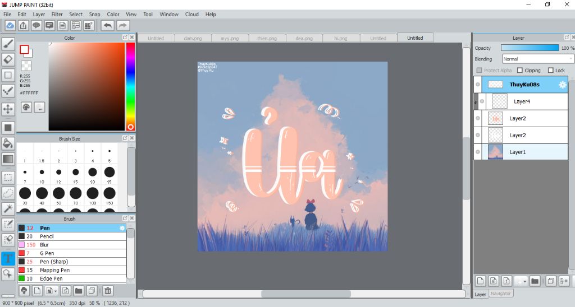The image size is (575, 307).
Task: Pick a color in saturation square
Action: coord(86,86)
